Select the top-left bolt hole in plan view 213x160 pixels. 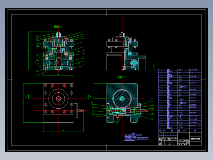click(45, 86)
